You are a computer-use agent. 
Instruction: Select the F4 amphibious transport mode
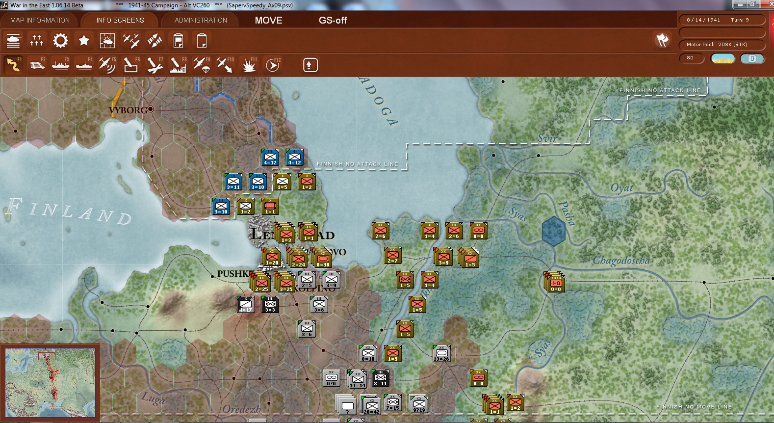click(x=84, y=65)
